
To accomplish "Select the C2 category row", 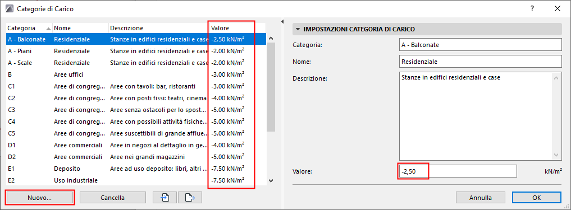I will pyautogui.click(x=136, y=98).
